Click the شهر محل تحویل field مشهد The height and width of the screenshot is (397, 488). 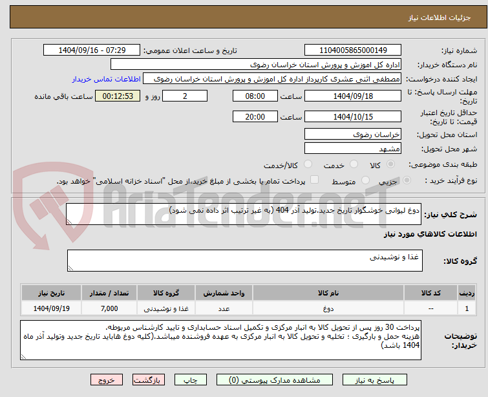[353, 149]
